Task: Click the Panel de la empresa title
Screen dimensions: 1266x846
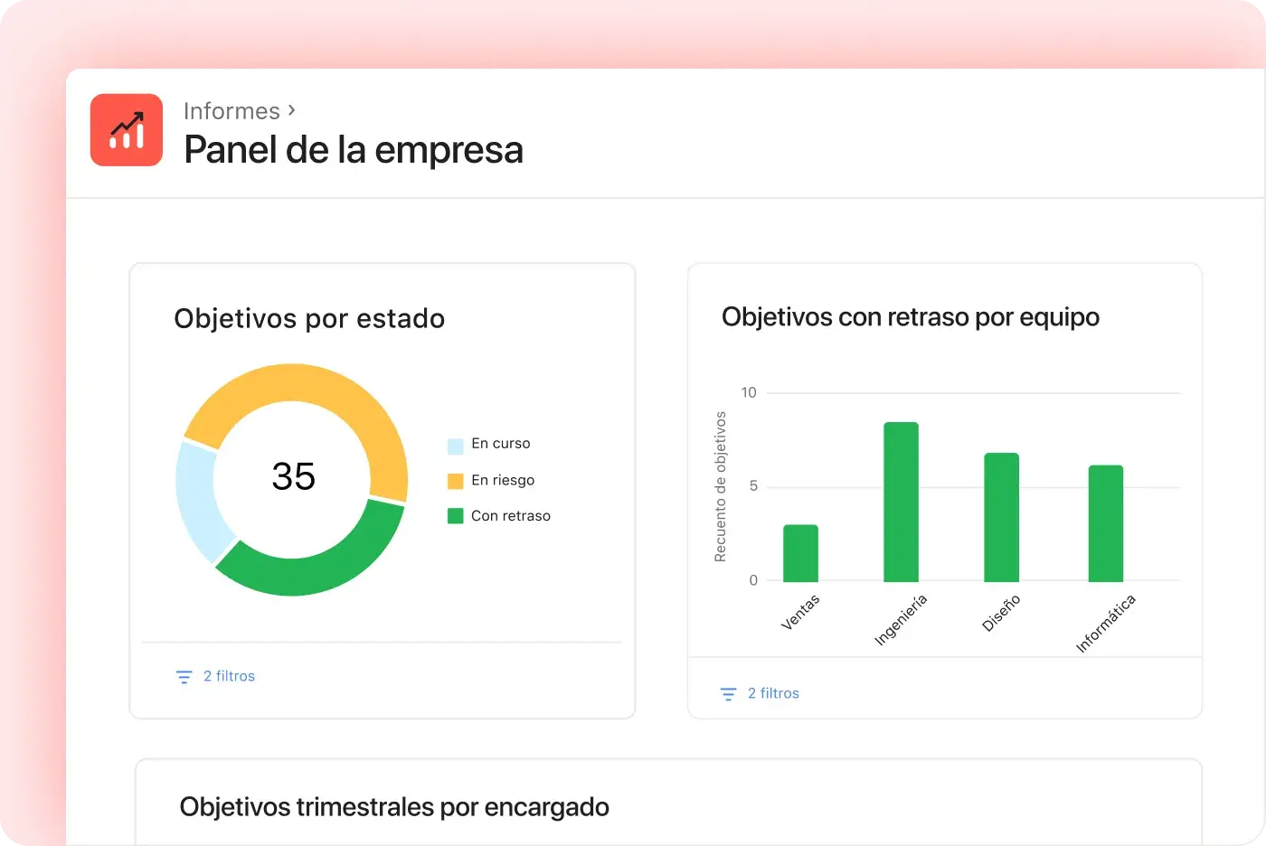Action: click(x=354, y=150)
